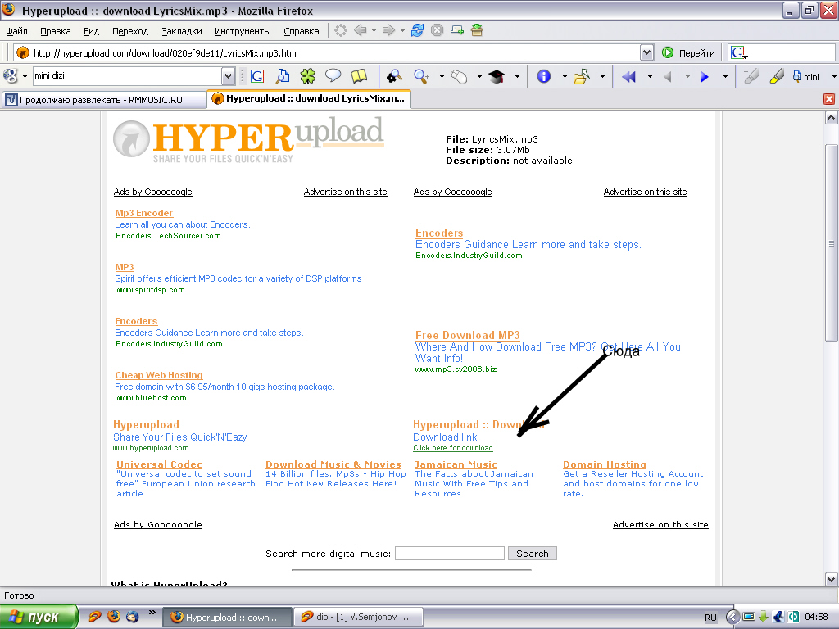The height and width of the screenshot is (629, 839).
Task: Click the vertical scrollbar down arrow
Action: coord(831,579)
